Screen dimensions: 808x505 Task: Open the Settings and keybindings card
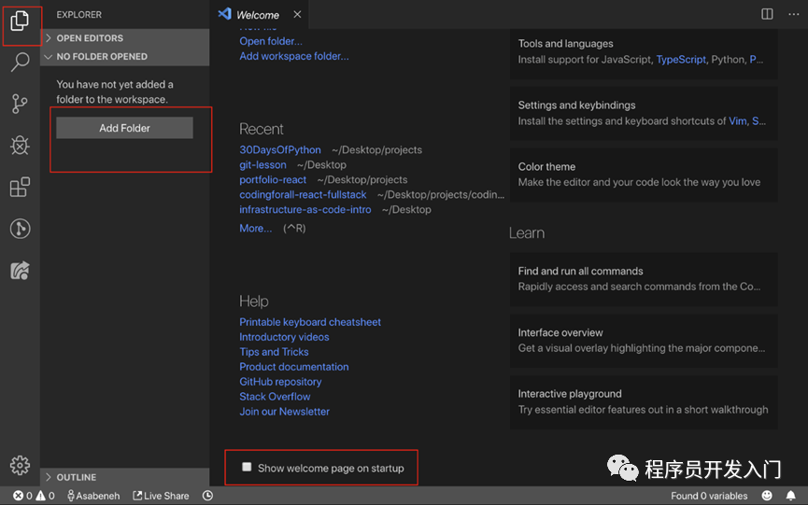pos(644,113)
